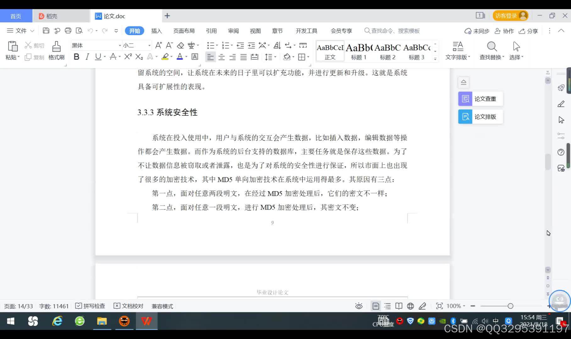Click the Redo arrow
Image resolution: width=571 pixels, height=339 pixels.
[105, 31]
